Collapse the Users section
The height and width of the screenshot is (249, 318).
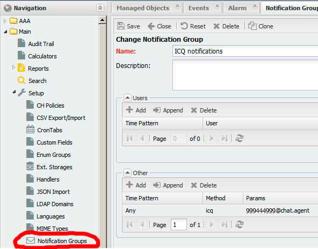click(x=127, y=98)
